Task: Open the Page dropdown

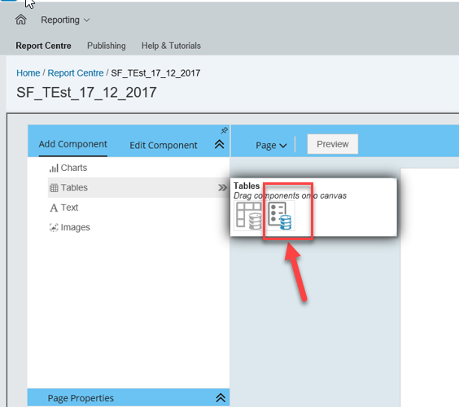Action: tap(271, 145)
